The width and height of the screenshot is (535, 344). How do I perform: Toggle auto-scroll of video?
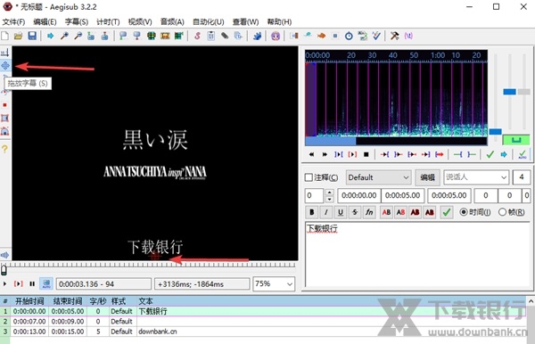[x=46, y=283]
